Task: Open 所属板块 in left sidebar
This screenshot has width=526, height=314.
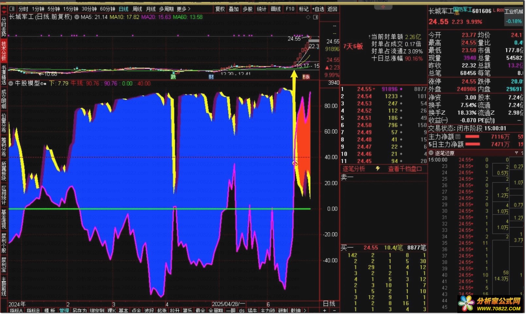Action: 4,171
